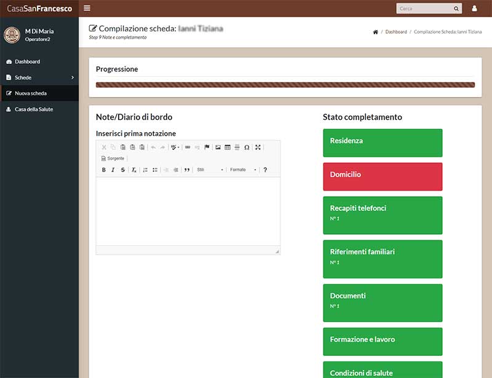Open Casa della Salute in sidebar
The width and height of the screenshot is (492, 378).
pyautogui.click(x=39, y=109)
